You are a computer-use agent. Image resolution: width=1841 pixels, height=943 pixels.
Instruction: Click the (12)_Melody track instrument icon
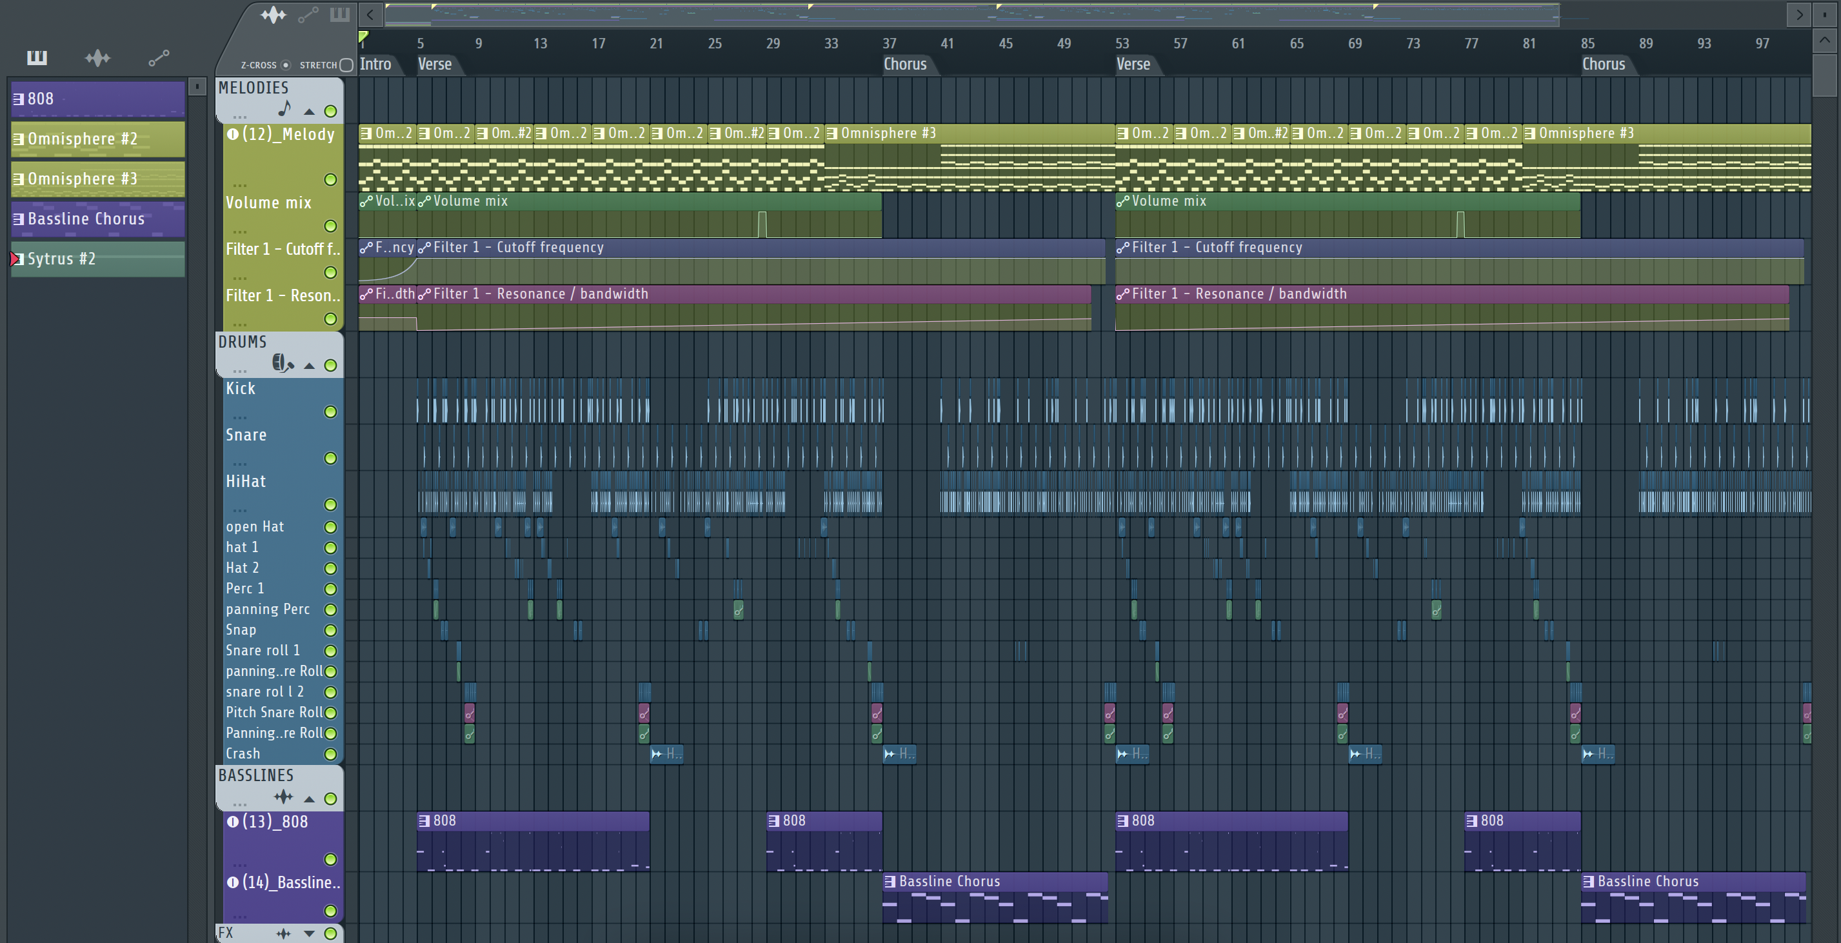pyautogui.click(x=232, y=134)
